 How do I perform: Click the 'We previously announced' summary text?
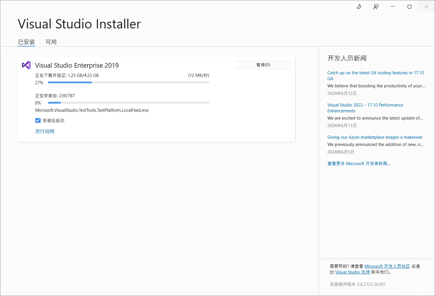pyautogui.click(x=375, y=145)
